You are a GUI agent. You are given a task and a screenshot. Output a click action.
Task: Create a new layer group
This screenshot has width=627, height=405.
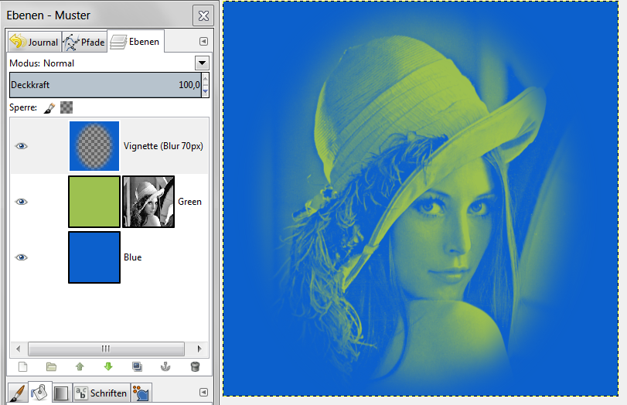click(51, 366)
